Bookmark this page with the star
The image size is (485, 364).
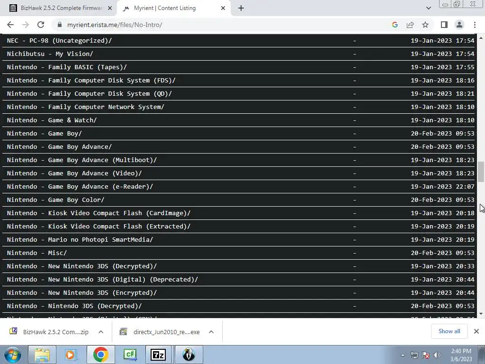click(x=425, y=25)
